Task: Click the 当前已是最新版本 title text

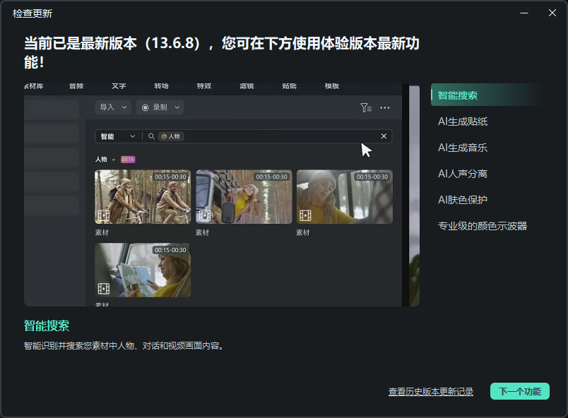Action: 221,52
